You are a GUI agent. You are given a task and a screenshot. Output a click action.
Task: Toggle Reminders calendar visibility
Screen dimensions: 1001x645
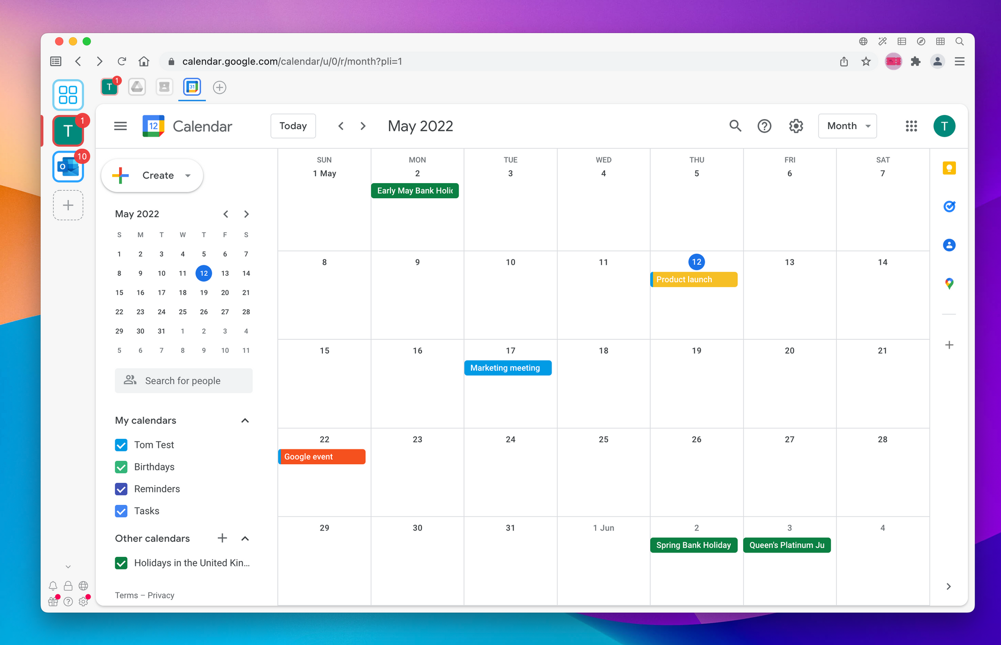122,488
